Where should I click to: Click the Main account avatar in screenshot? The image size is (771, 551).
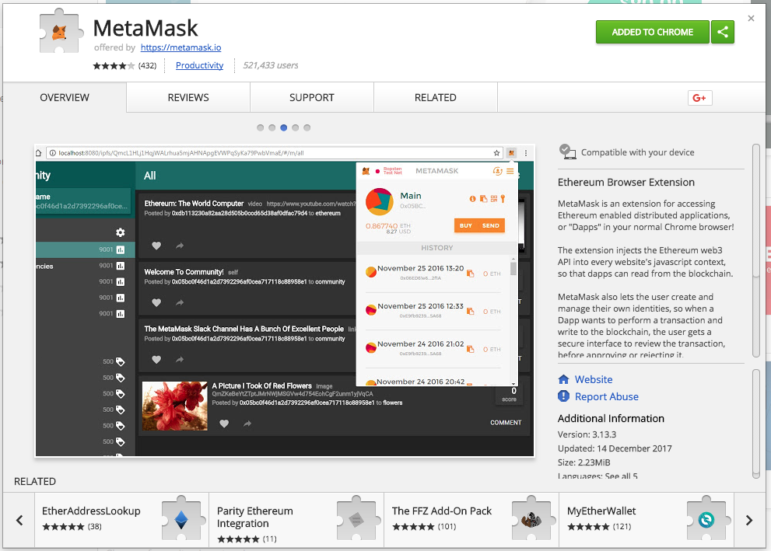pos(379,201)
